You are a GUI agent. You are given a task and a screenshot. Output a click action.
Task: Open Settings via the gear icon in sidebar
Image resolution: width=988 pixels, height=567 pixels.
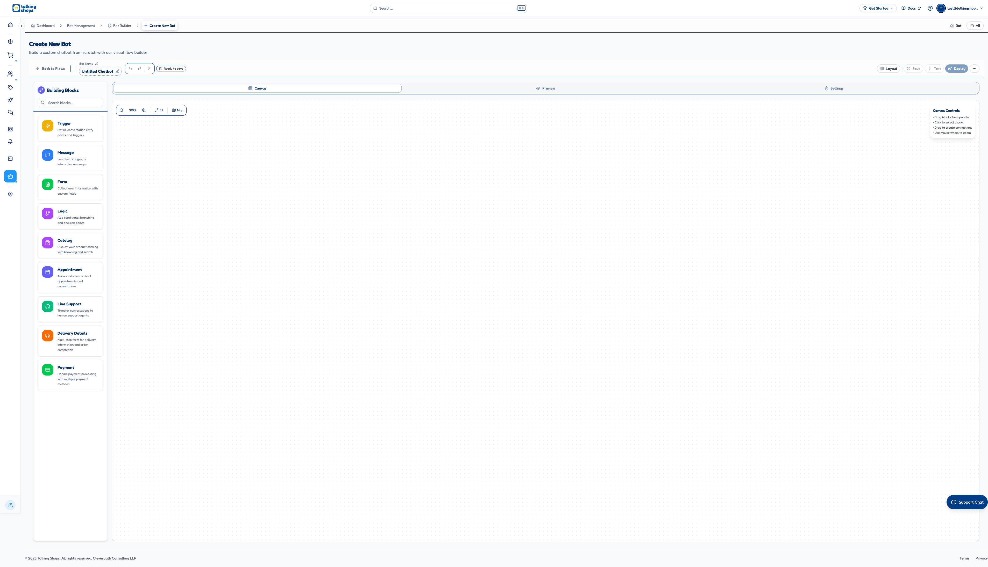pyautogui.click(x=10, y=194)
